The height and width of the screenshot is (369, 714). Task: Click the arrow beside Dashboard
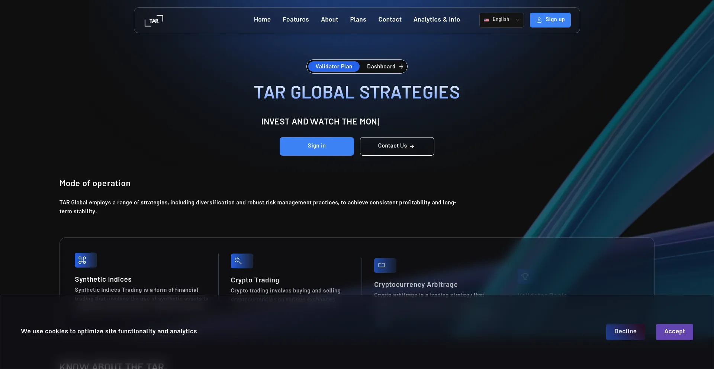(x=401, y=67)
